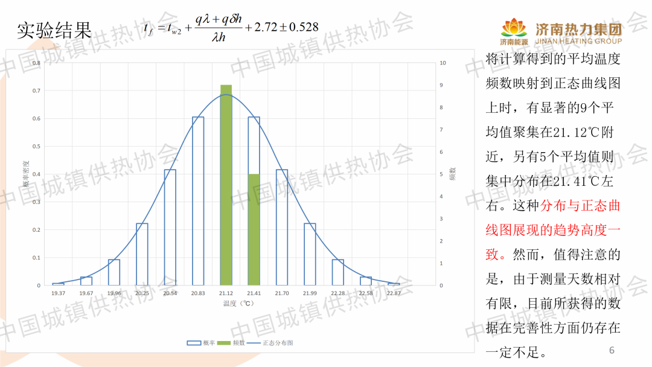The width and height of the screenshot is (652, 367).
Task: Click the peak of the blue normal curve
Action: (226, 95)
